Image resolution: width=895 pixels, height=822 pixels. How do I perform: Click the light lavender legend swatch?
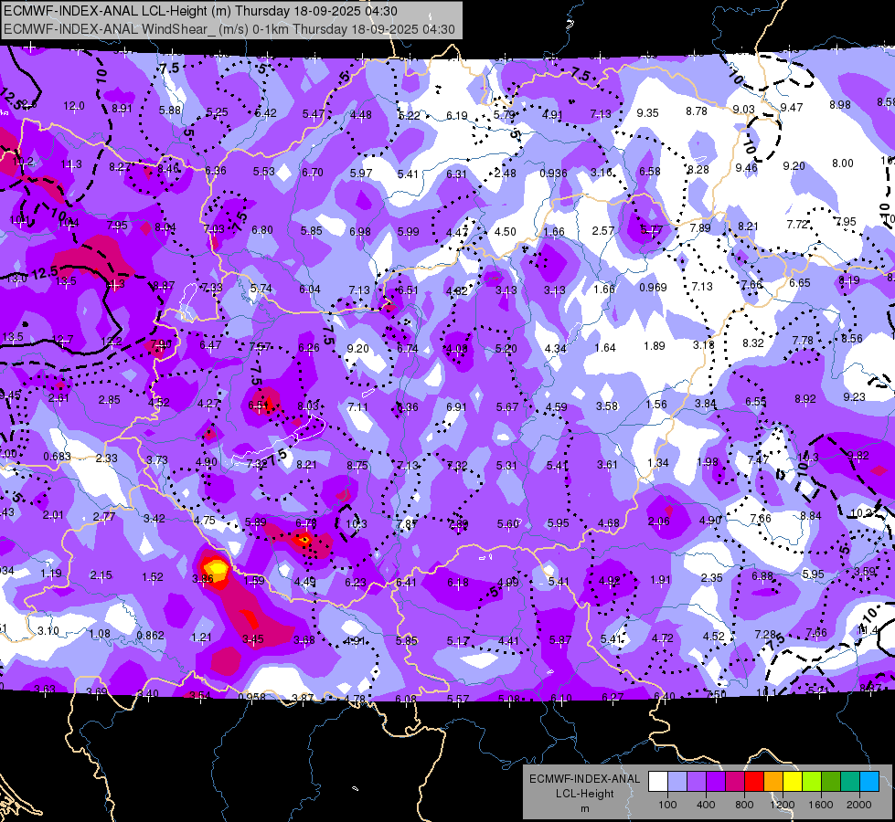pyautogui.click(x=677, y=782)
